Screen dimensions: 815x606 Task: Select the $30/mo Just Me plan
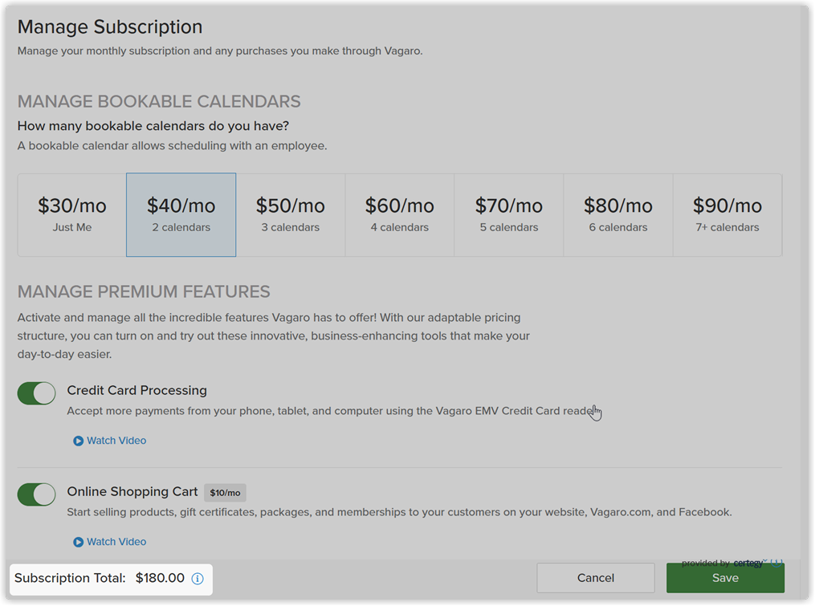(72, 214)
